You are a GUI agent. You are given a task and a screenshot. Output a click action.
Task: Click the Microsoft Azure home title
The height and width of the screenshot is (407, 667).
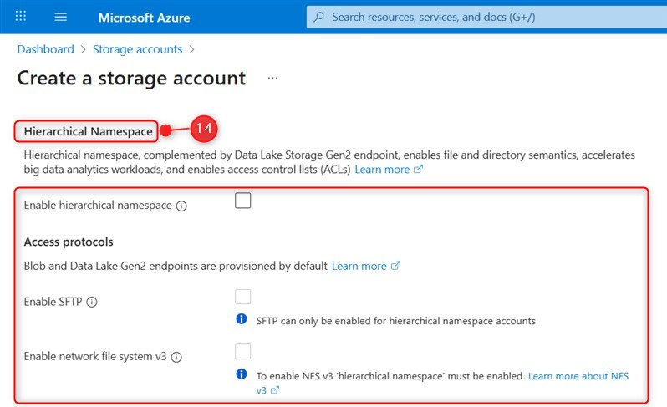tap(144, 17)
